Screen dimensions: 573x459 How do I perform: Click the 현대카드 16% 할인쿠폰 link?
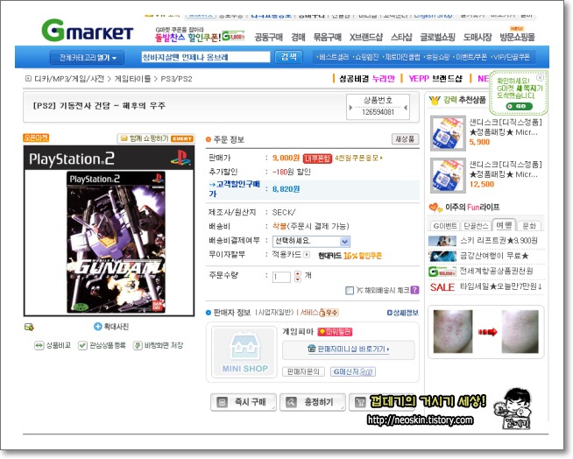click(x=350, y=256)
